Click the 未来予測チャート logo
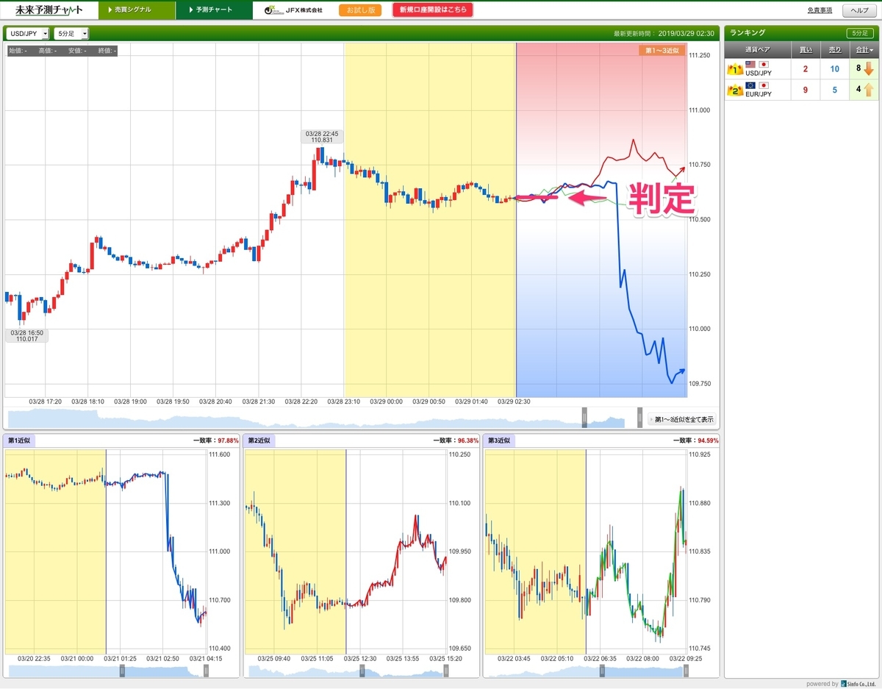This screenshot has width=882, height=689. 49,10
